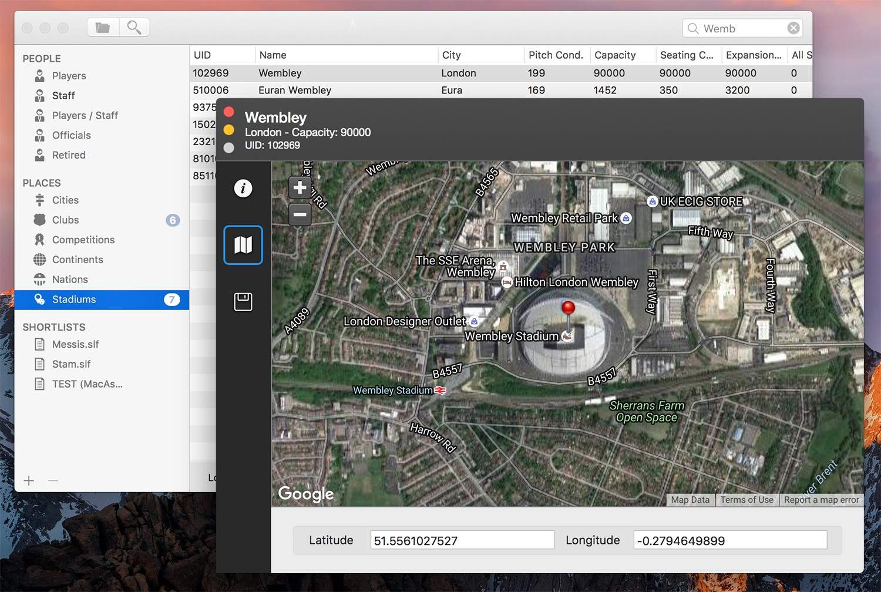
Task: Click the Sherrans Farm Open Space label
Action: [647, 412]
